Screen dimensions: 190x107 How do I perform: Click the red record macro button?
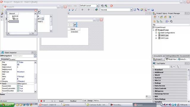point(41,101)
